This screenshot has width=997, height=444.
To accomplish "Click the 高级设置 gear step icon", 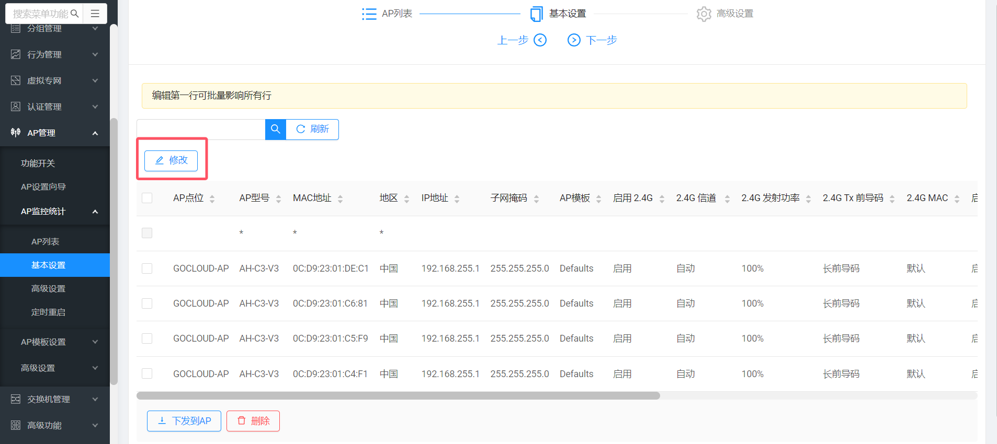I will [x=704, y=14].
